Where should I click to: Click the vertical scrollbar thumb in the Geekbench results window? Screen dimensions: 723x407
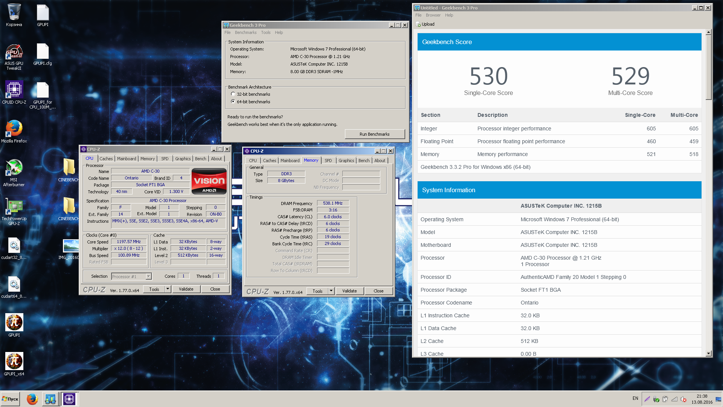pyautogui.click(x=708, y=68)
